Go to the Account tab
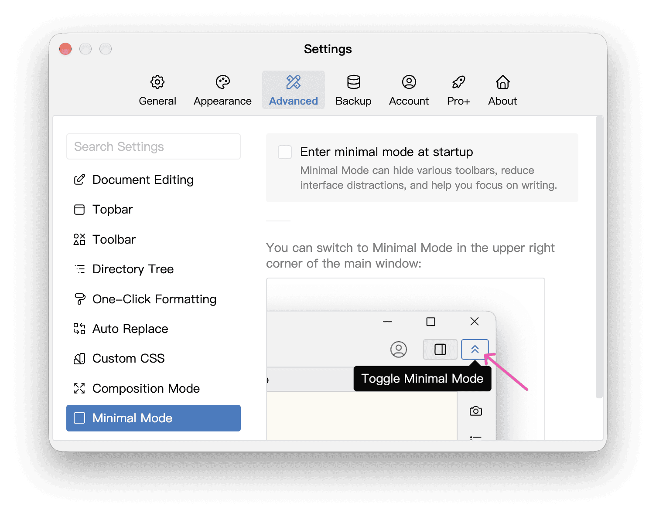This screenshot has width=656, height=516. point(409,90)
